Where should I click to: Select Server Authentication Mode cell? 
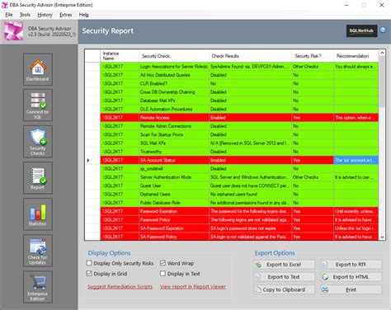click(174, 177)
